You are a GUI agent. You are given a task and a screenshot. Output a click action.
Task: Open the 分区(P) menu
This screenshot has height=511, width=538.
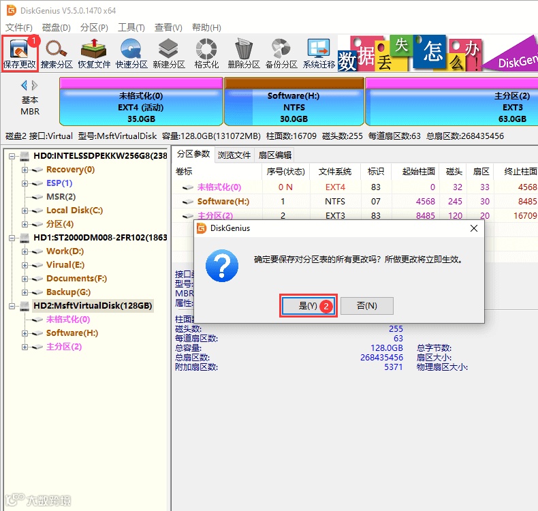[94, 27]
